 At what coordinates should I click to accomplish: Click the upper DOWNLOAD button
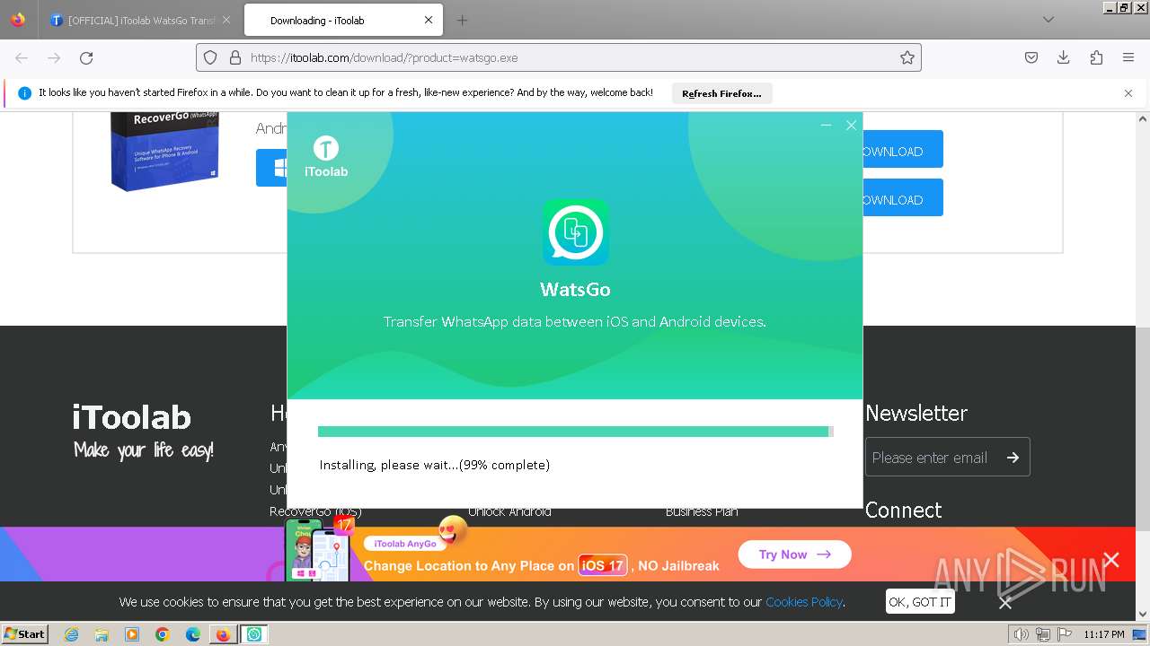pos(902,151)
